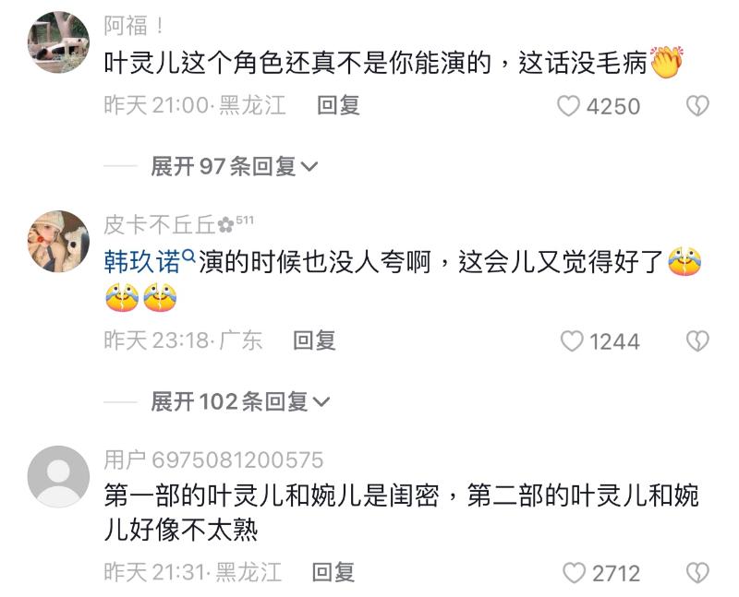Open username 阿福！ profile

pos(134,26)
